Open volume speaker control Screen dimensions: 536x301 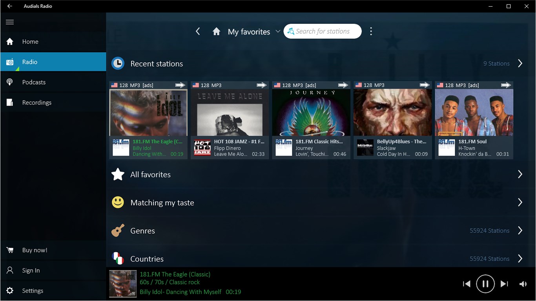coord(523,284)
